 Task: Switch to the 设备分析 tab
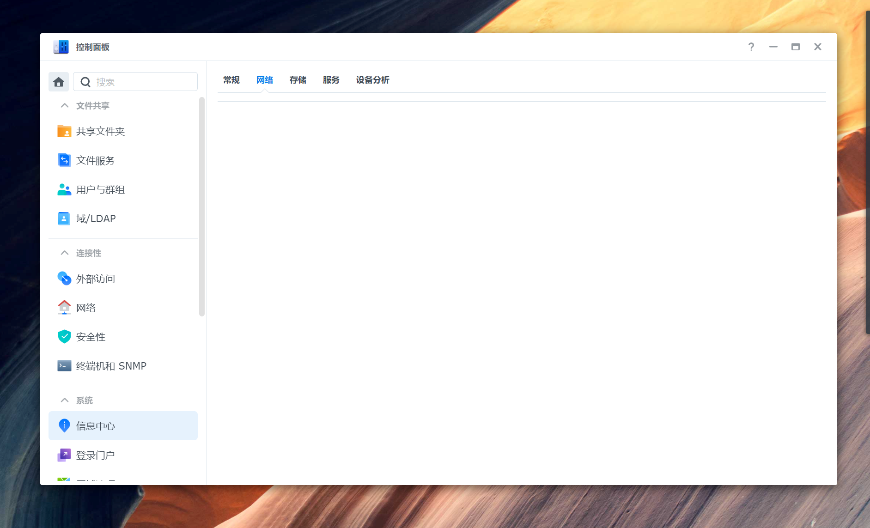pos(372,80)
